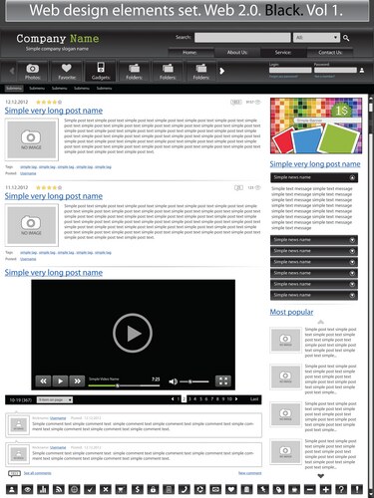Collapse the expanded Simple news name panel
The image size is (374, 498).
pyautogui.click(x=352, y=178)
